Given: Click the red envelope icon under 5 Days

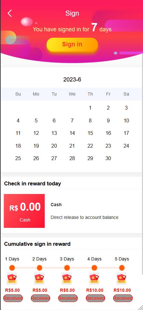Looking at the screenshot, I should tap(122, 279).
